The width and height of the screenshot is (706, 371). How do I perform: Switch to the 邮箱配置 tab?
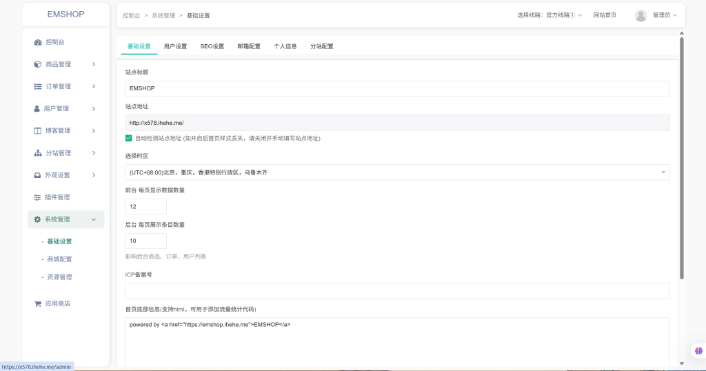point(249,46)
